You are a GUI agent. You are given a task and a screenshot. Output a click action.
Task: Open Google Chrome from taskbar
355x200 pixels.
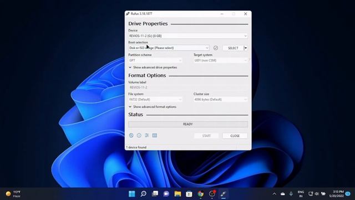pos(201,194)
